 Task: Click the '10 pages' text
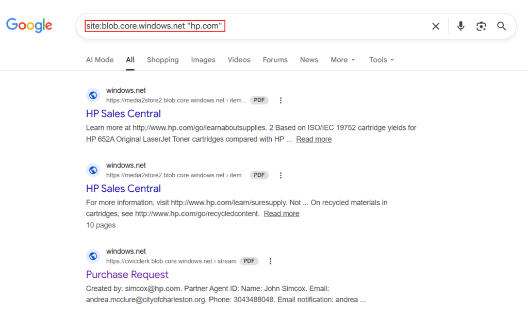(x=101, y=225)
